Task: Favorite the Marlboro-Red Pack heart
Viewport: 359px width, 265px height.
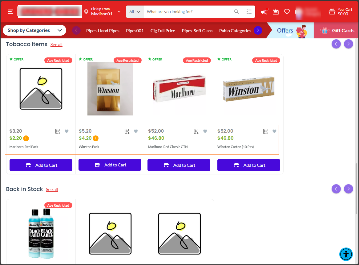Action: point(67,131)
